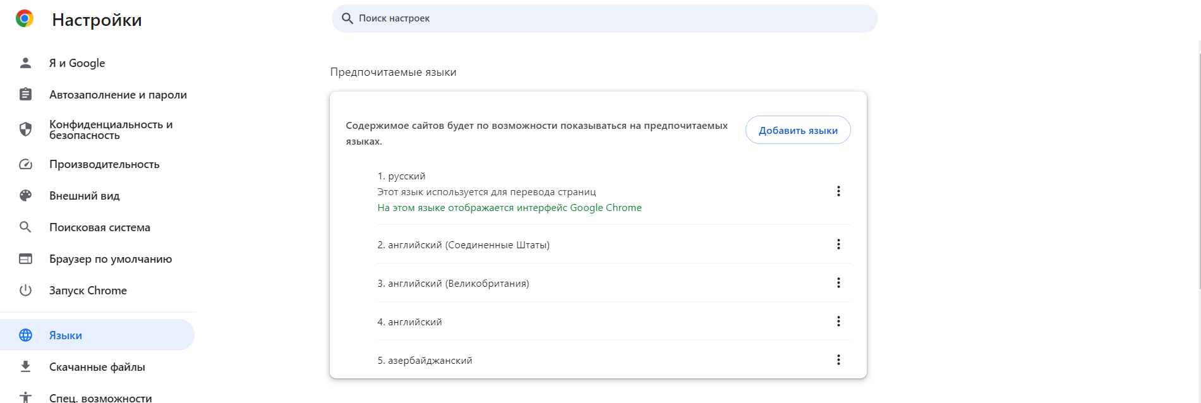1201x403 pixels.
Task: Click the 4. английский row text
Action: pos(409,322)
